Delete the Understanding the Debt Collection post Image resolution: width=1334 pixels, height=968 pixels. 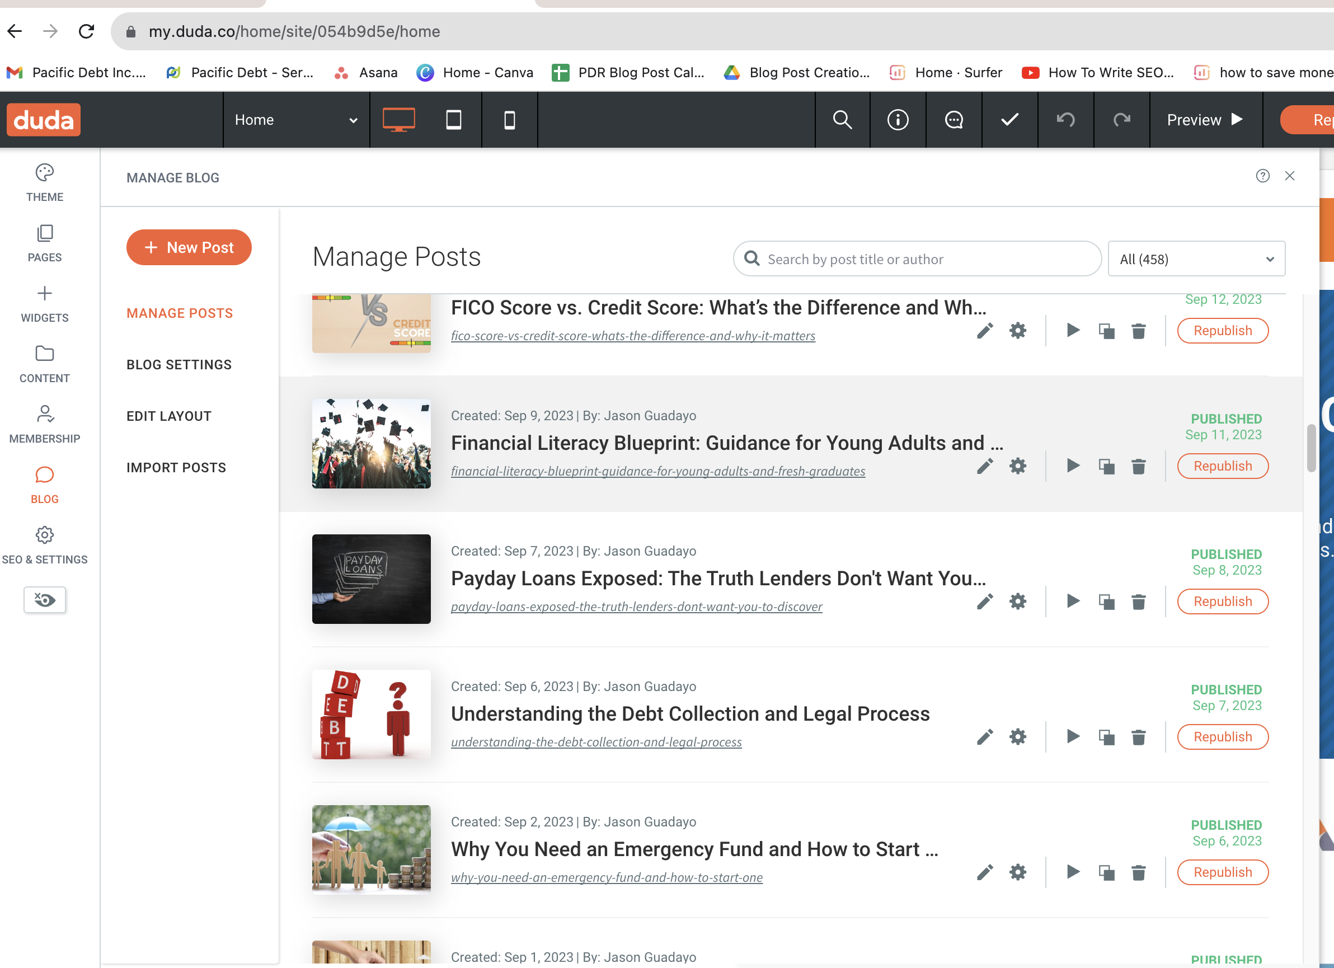pos(1138,736)
